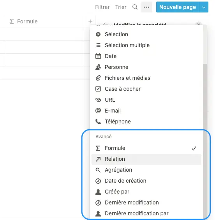Screen dimensions: 215x220
Task: Select Dernière modification par option
Action: click(146, 213)
